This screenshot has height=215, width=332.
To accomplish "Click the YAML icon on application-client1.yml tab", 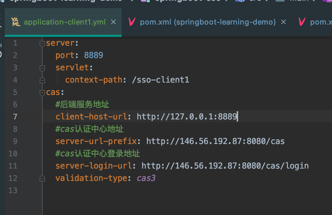I will [15, 22].
